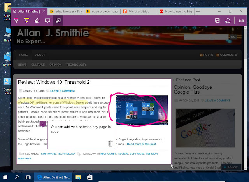
Task: Open NEWS category
Action: [22, 65]
